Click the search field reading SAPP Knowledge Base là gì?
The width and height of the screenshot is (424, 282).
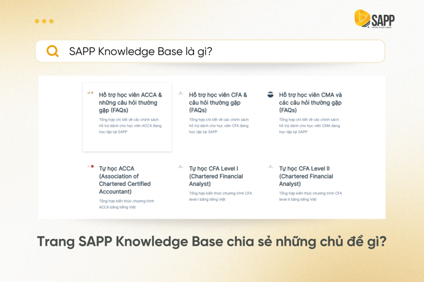[x=210, y=51]
